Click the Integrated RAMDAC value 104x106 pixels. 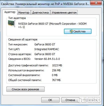coord(47,49)
